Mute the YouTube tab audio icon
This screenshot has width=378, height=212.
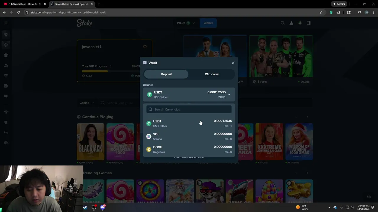(x=40, y=4)
